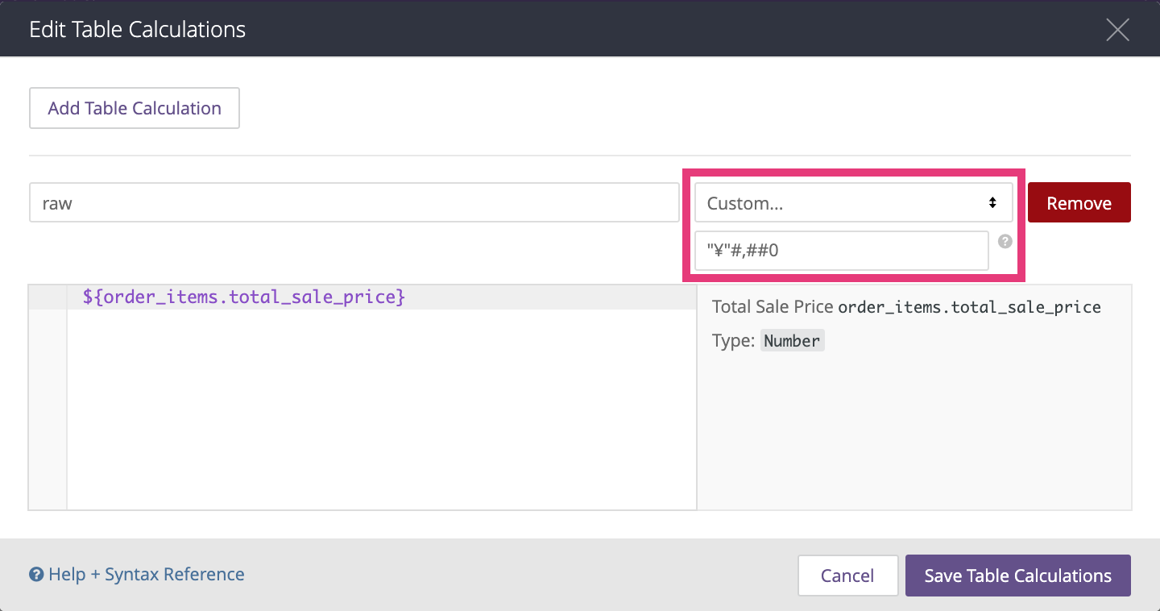Click the Add Table Calculation button
Screen dimensions: 1160x611
tap(134, 107)
